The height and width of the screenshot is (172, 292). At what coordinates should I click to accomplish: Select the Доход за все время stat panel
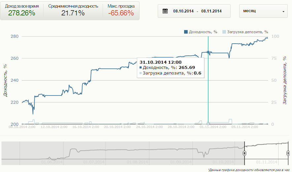click(22, 10)
